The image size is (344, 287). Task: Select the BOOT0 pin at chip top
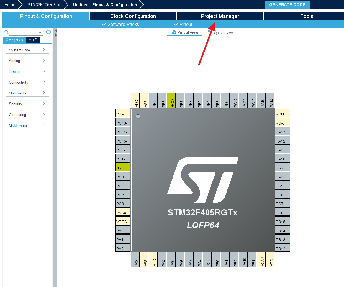click(x=171, y=101)
